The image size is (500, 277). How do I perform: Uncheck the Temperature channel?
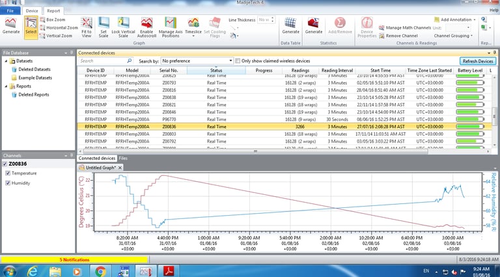point(8,173)
